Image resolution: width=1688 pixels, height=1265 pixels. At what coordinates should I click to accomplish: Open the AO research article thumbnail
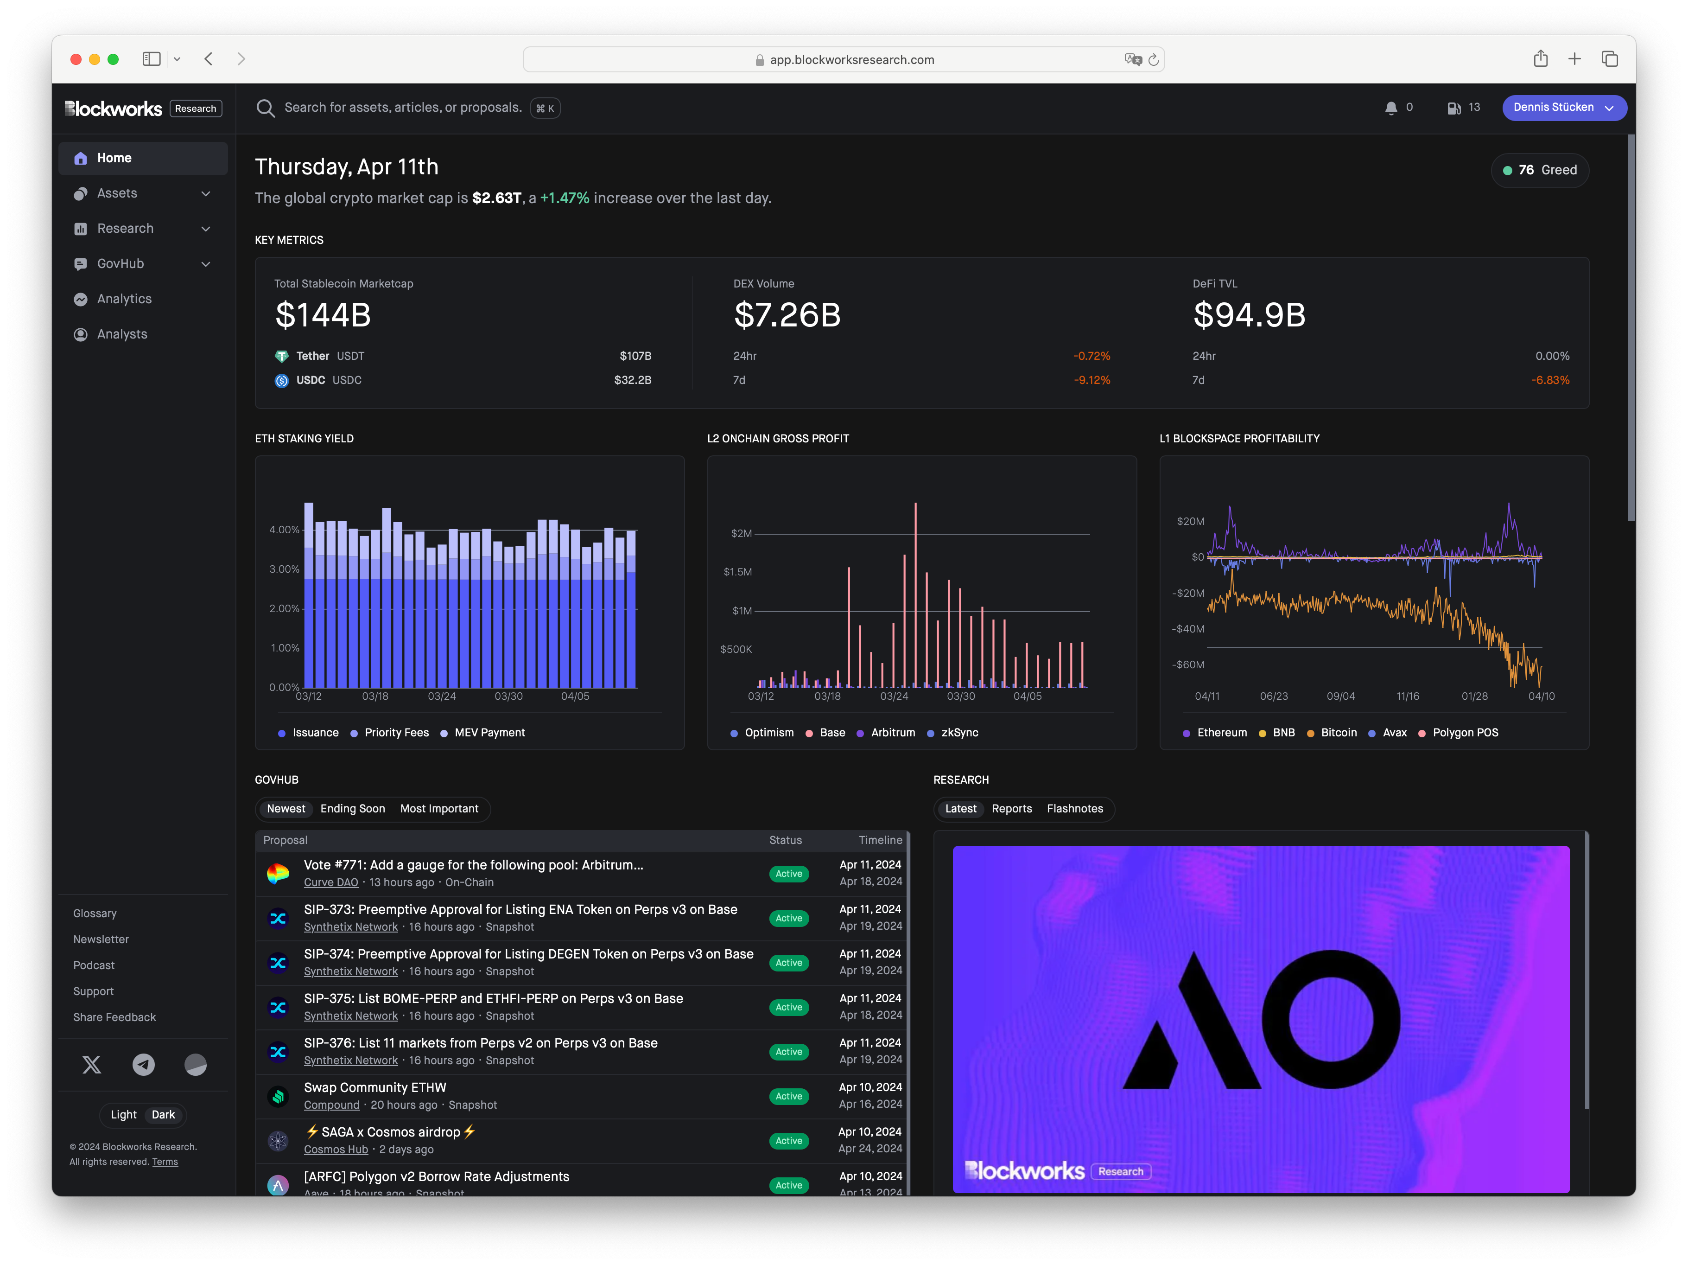pyautogui.click(x=1261, y=1019)
